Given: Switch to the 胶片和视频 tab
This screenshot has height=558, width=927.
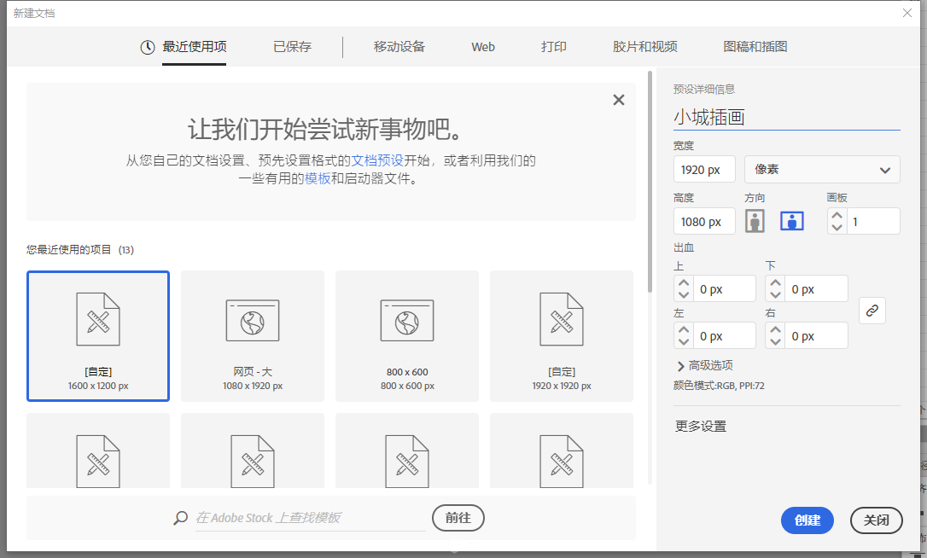Looking at the screenshot, I should pyautogui.click(x=644, y=47).
